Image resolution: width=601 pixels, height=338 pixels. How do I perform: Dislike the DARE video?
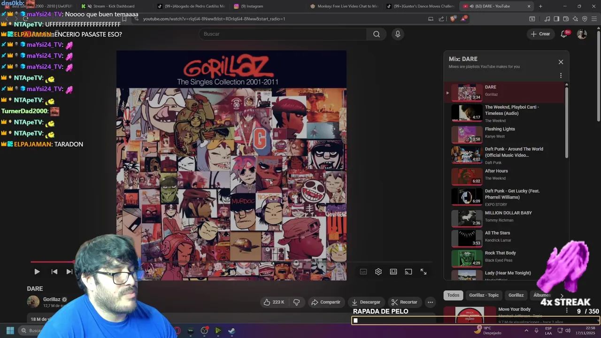pyautogui.click(x=297, y=302)
